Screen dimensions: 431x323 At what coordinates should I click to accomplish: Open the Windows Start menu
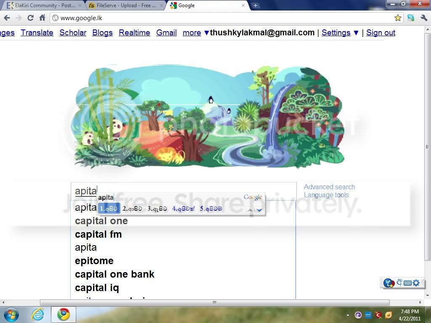tap(11, 315)
